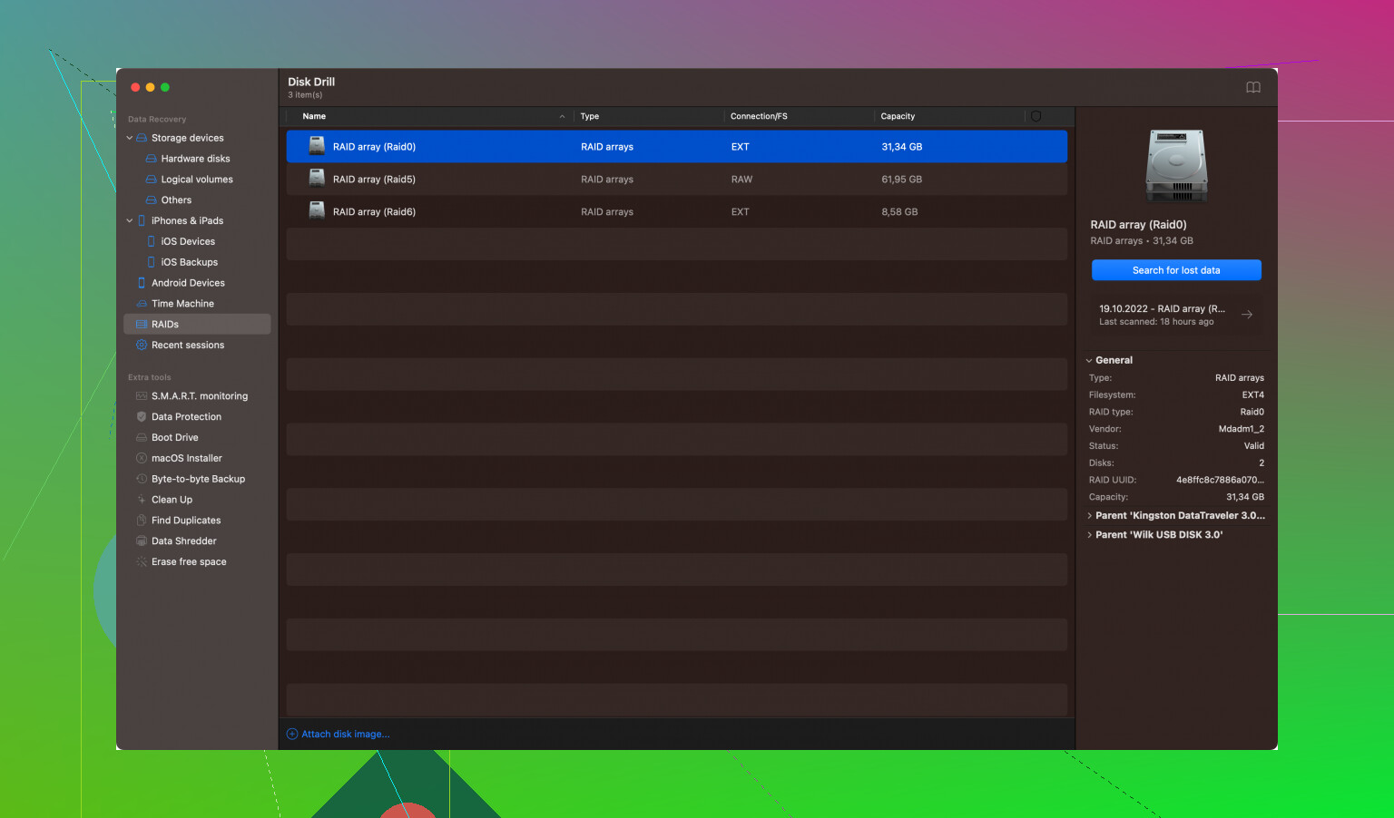Collapse the Storage devices tree

pyautogui.click(x=130, y=138)
